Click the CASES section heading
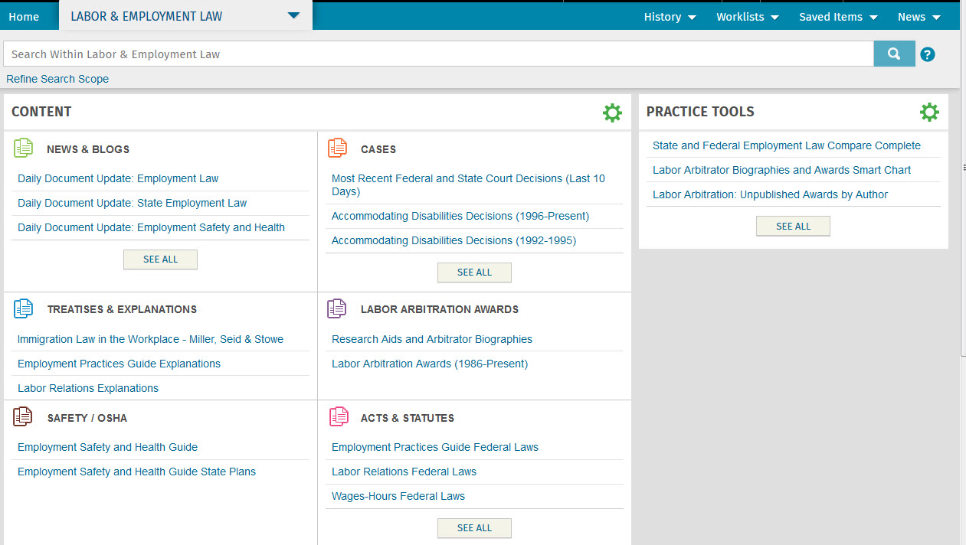The height and width of the screenshot is (545, 966). 378,149
